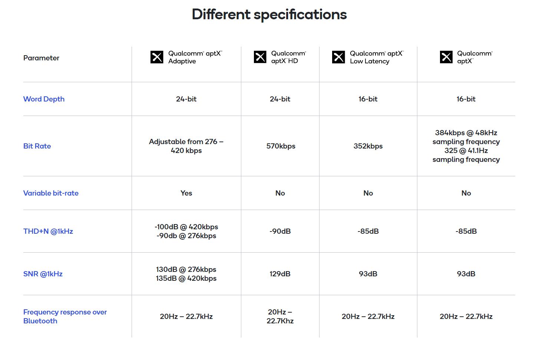Open the Word Depth link

tap(44, 99)
